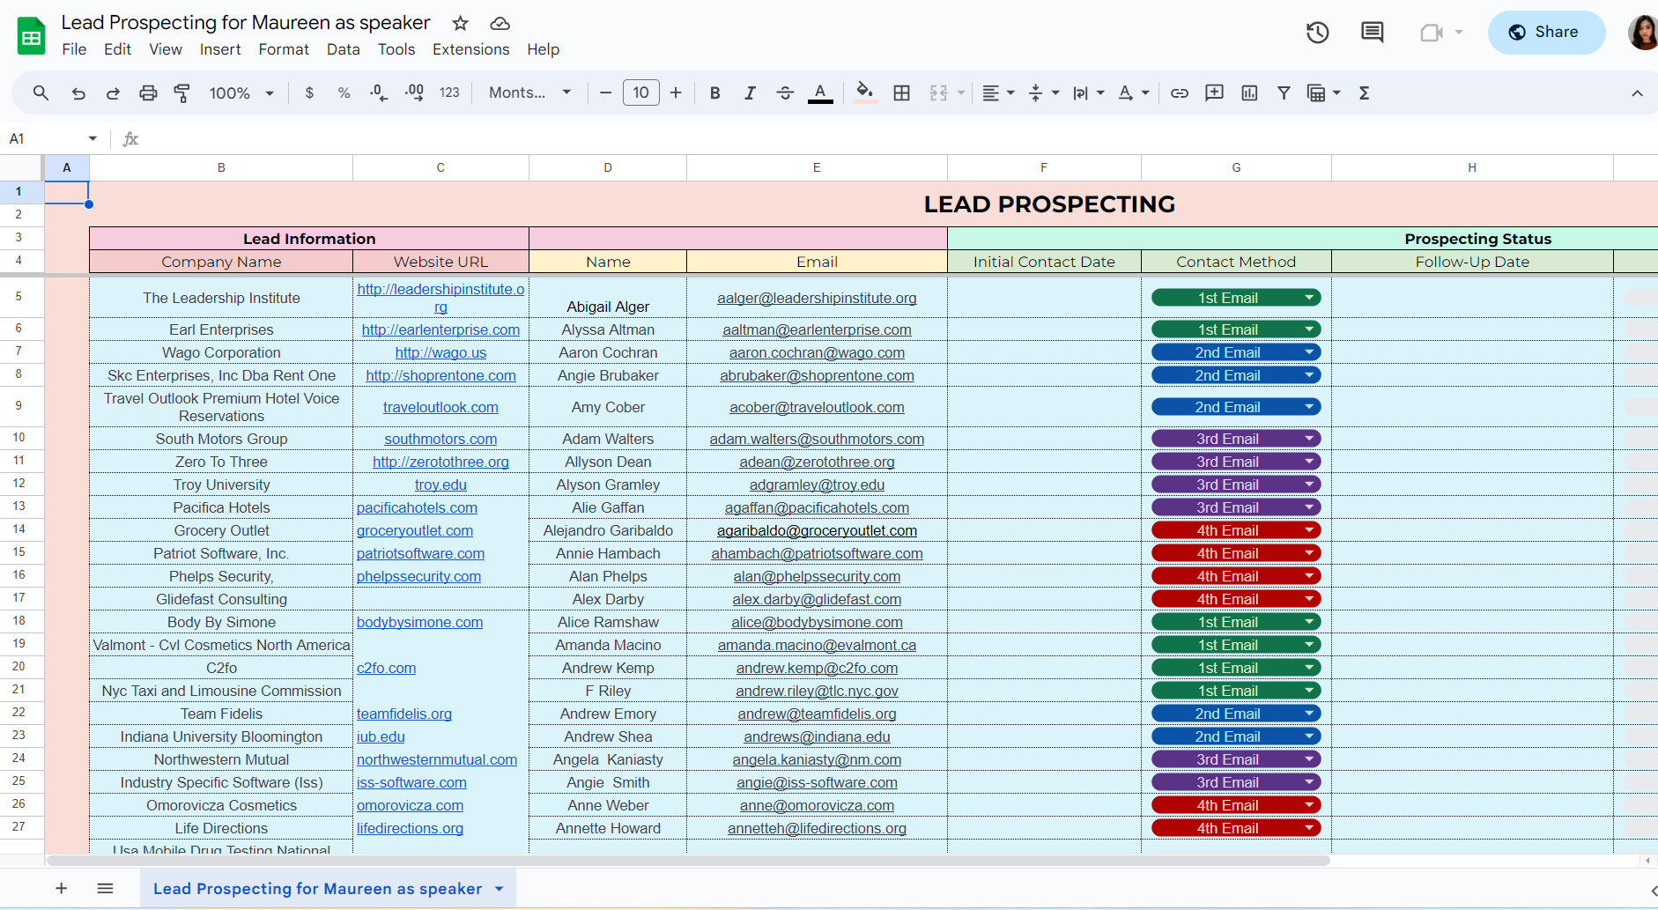
Task: Insert chart icon
Action: 1249,92
